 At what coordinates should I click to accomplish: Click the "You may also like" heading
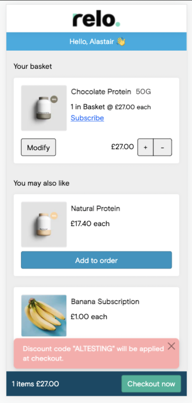42,183
